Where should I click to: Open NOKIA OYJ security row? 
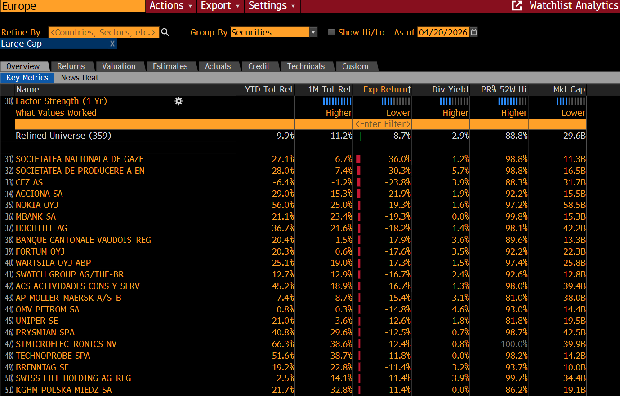[x=37, y=205]
